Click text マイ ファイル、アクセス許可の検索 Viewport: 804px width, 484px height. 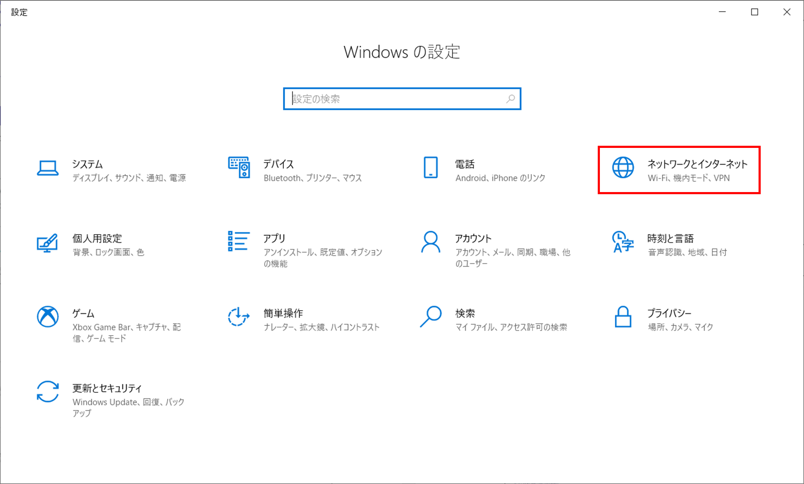click(x=511, y=327)
